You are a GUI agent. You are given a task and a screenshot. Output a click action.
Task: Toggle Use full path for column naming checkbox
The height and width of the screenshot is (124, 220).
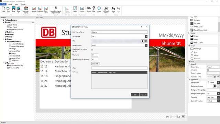point(92,50)
